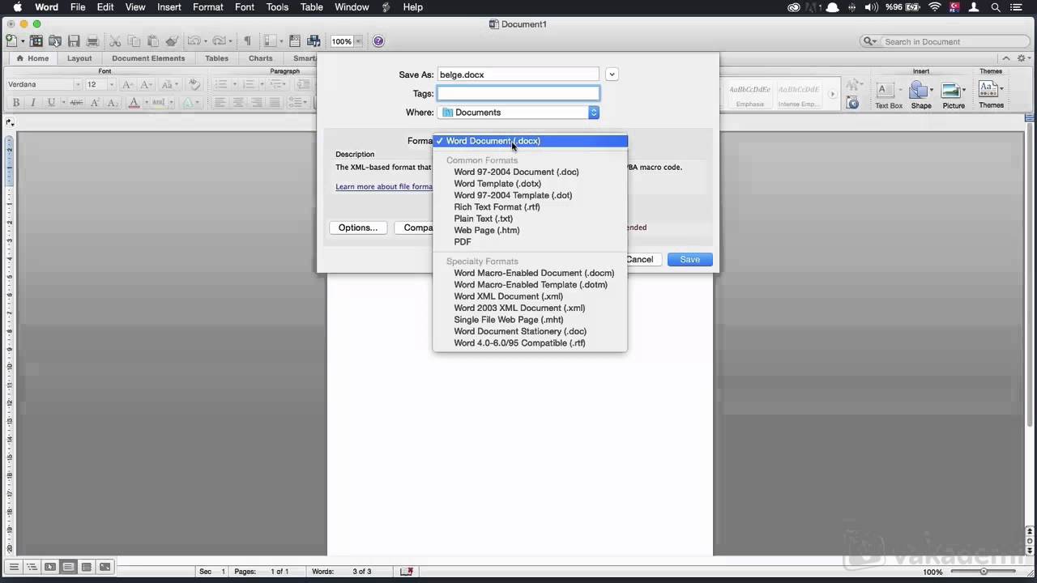Click the Strikethrough icon
1037x583 pixels.
(x=76, y=102)
